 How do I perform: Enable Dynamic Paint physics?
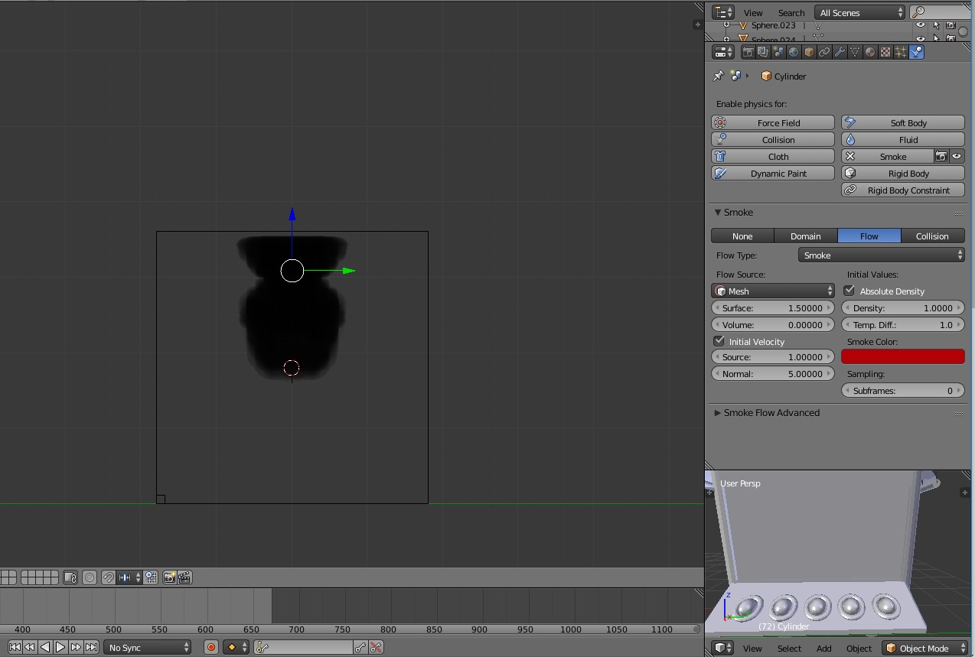pyautogui.click(x=773, y=173)
